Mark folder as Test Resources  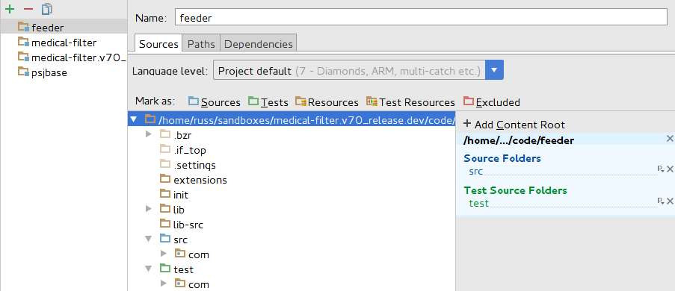(410, 102)
